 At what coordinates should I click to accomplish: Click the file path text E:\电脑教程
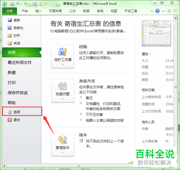click(x=88, y=31)
